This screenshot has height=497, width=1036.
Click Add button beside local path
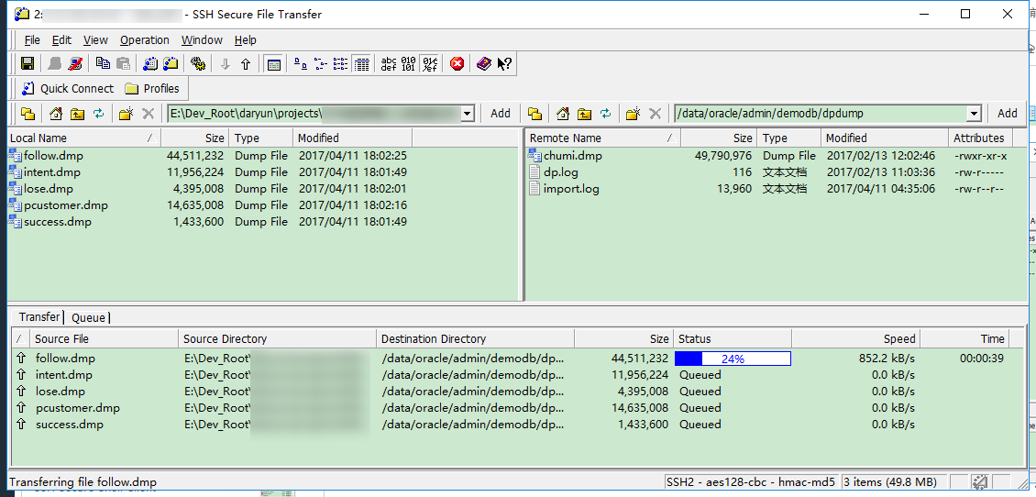click(x=501, y=114)
